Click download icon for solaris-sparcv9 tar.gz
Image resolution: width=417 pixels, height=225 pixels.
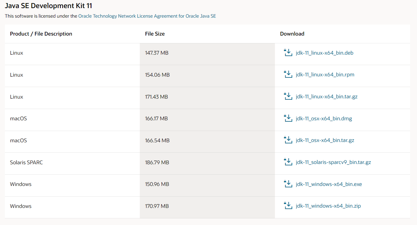(x=288, y=162)
